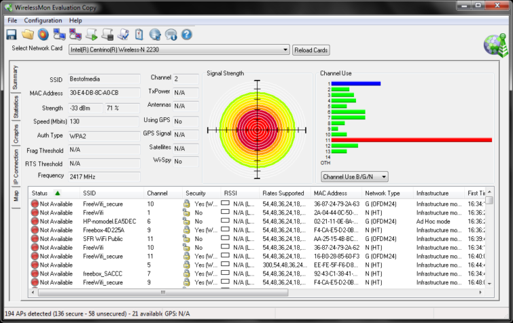The height and width of the screenshot is (323, 513).
Task: Click the AP list scroll-down arrow
Action: pos(489,284)
